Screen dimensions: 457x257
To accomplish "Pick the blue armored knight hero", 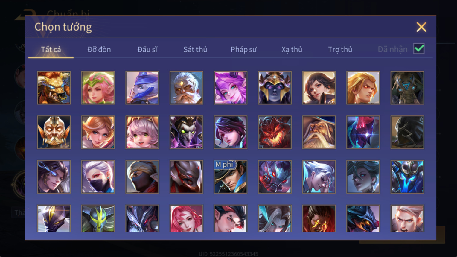I will pos(407,177).
